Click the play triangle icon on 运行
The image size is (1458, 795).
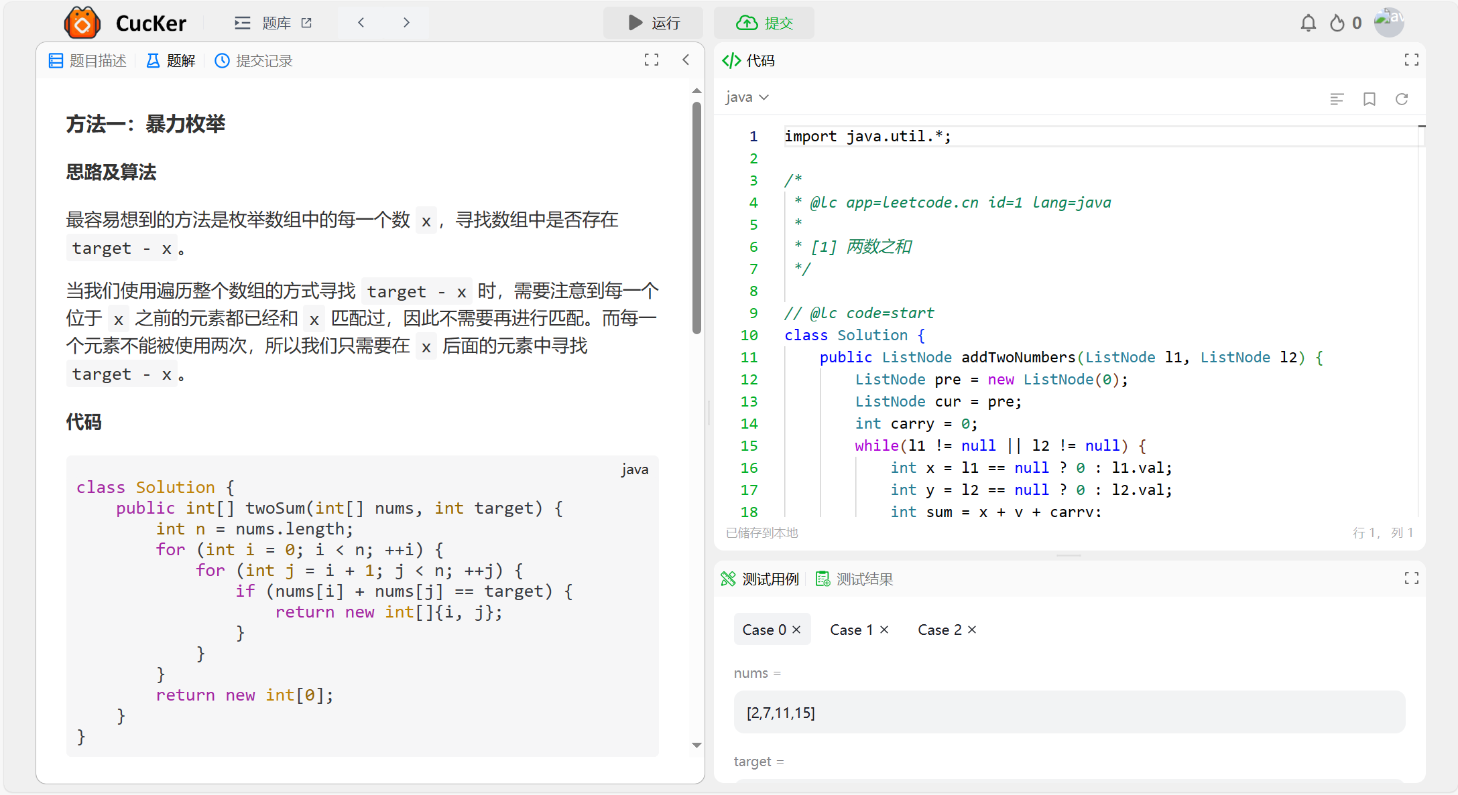point(635,23)
